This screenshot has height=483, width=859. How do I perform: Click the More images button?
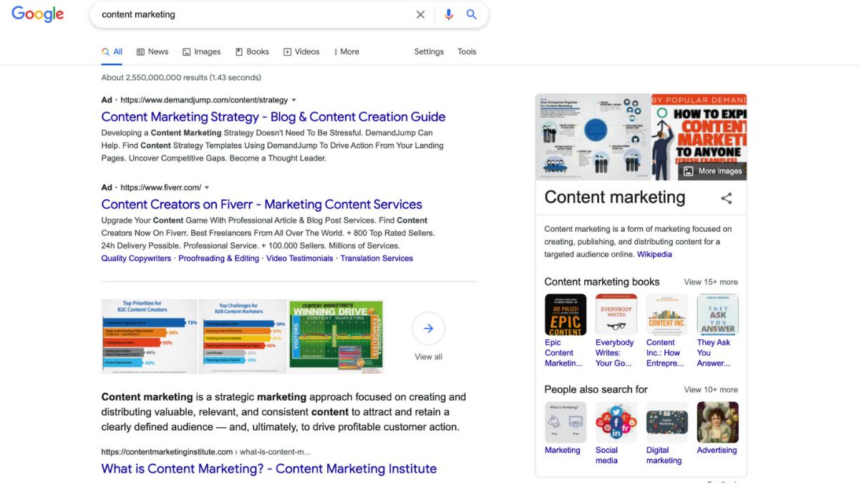(712, 171)
